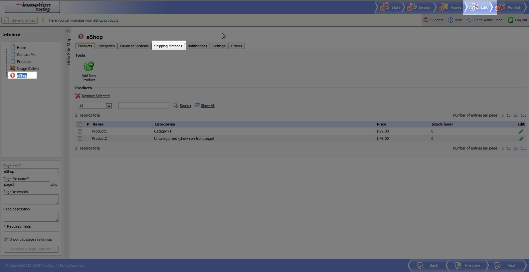The height and width of the screenshot is (272, 529).
Task: Click the Category1 cell for Product1
Action: (163, 131)
